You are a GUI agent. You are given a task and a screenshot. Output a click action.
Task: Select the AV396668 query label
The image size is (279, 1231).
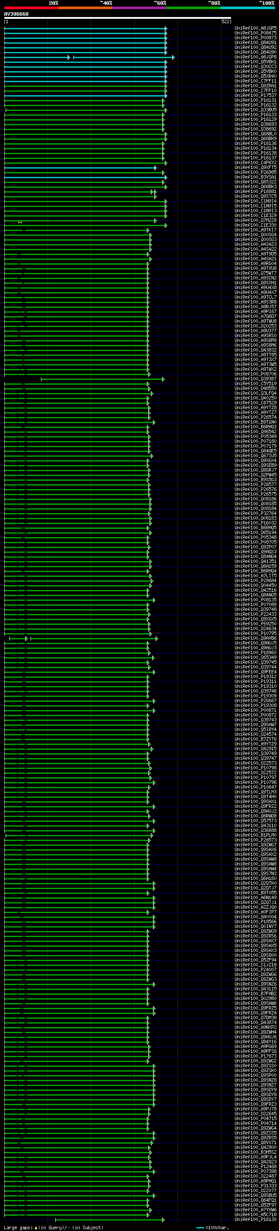point(16,14)
